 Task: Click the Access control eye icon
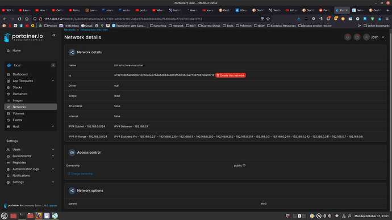click(72, 153)
